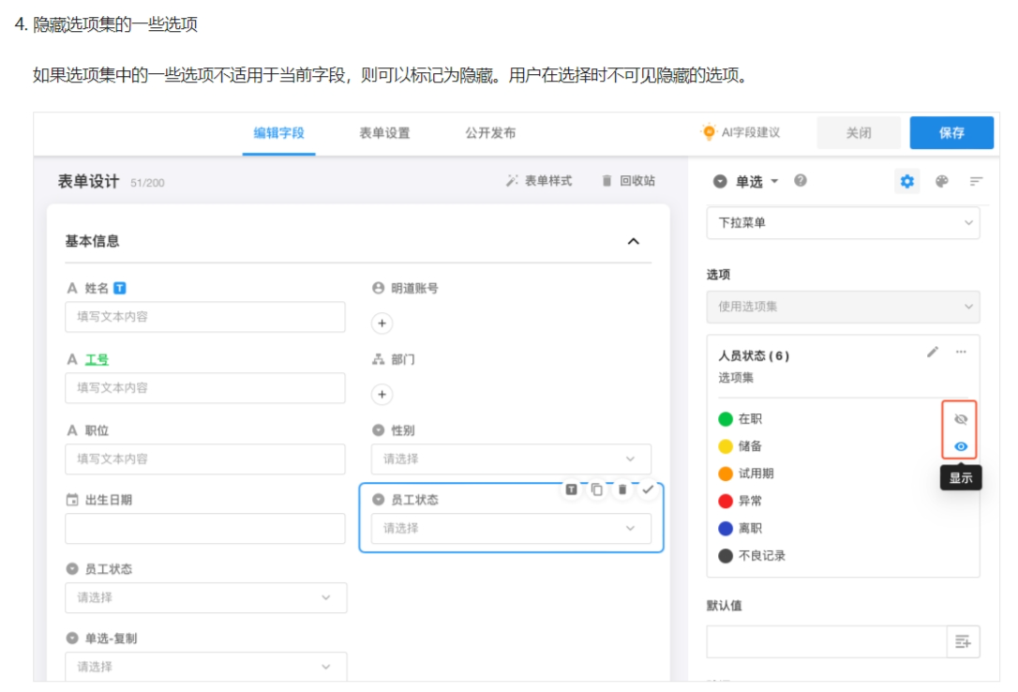Viewport: 1018px width, 692px height.
Task: Toggle visibility of the 在职 option
Action: click(x=960, y=419)
